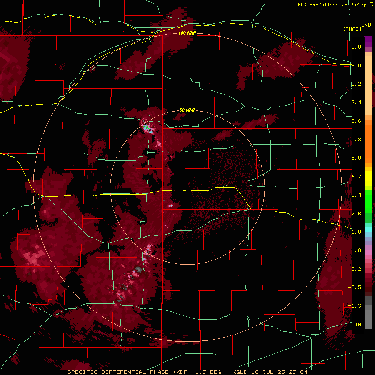The height and width of the screenshot is (375, 375).
Task: Select the 9.0 value on the legend
Action: click(356, 65)
